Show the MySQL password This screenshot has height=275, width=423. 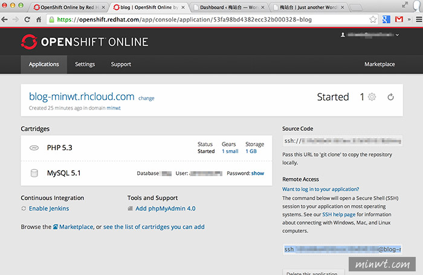pos(257,173)
